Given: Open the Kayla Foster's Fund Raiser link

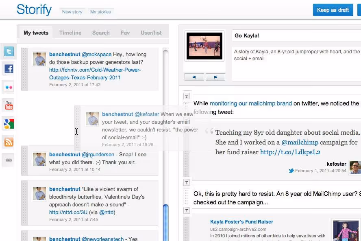Looking at the screenshot, I should click(x=241, y=222).
